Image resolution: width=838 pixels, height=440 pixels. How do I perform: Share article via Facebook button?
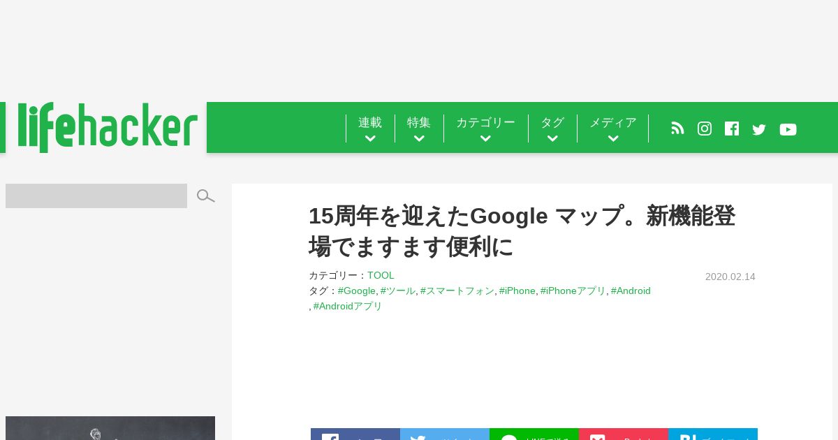355,434
